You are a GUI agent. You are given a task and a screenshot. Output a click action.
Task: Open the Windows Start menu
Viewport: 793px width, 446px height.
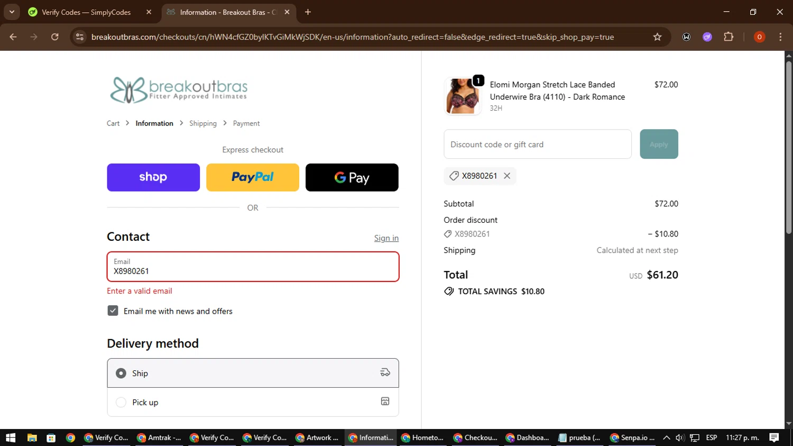tap(11, 438)
